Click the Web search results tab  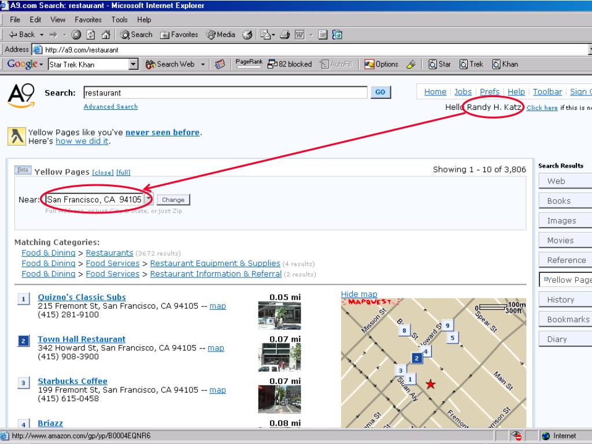pos(565,181)
